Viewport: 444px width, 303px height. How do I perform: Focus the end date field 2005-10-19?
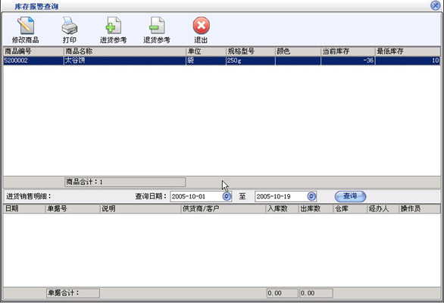pos(281,196)
